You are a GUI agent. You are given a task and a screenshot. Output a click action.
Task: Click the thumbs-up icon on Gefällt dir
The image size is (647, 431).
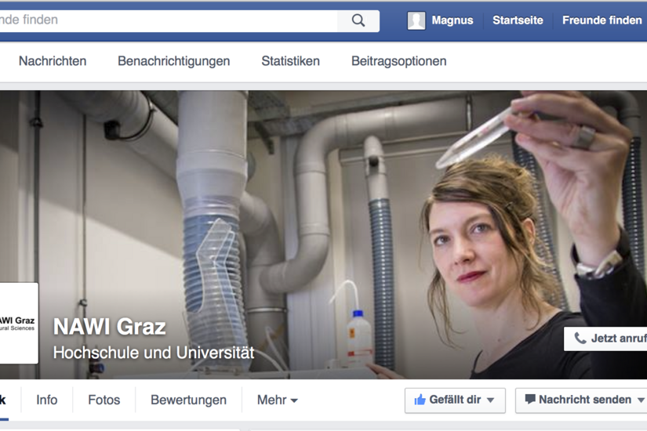(420, 400)
